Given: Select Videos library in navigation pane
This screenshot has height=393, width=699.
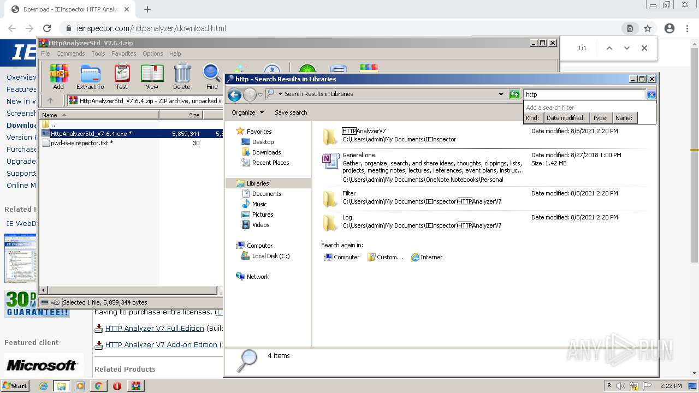Looking at the screenshot, I should 260,225.
